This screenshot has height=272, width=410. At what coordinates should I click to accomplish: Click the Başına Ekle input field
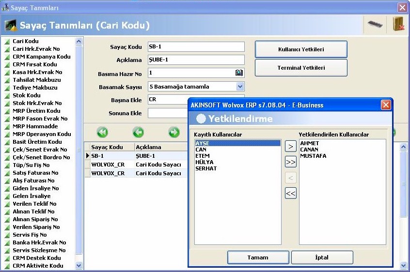click(168, 99)
